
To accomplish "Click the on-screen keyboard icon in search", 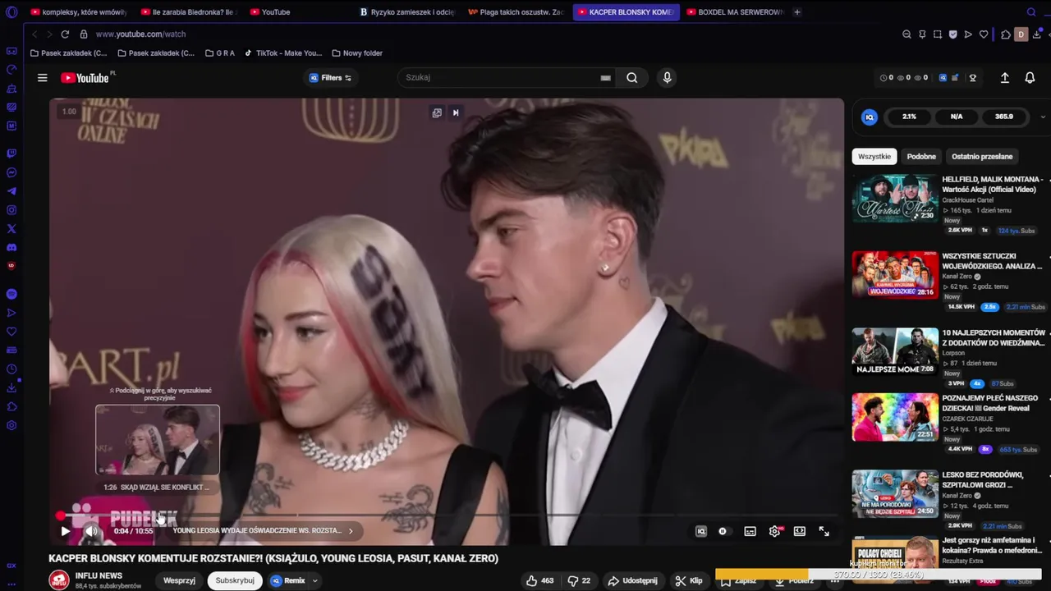I will [605, 78].
